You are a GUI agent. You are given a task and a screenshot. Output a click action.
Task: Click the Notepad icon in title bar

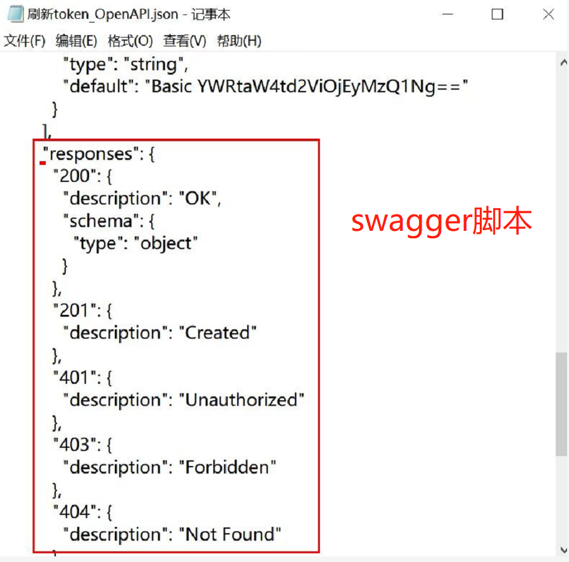(x=16, y=14)
